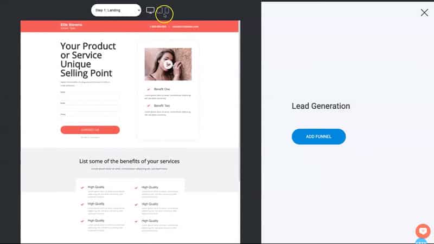Open the Step 1: Landing dropdown

[116, 10]
